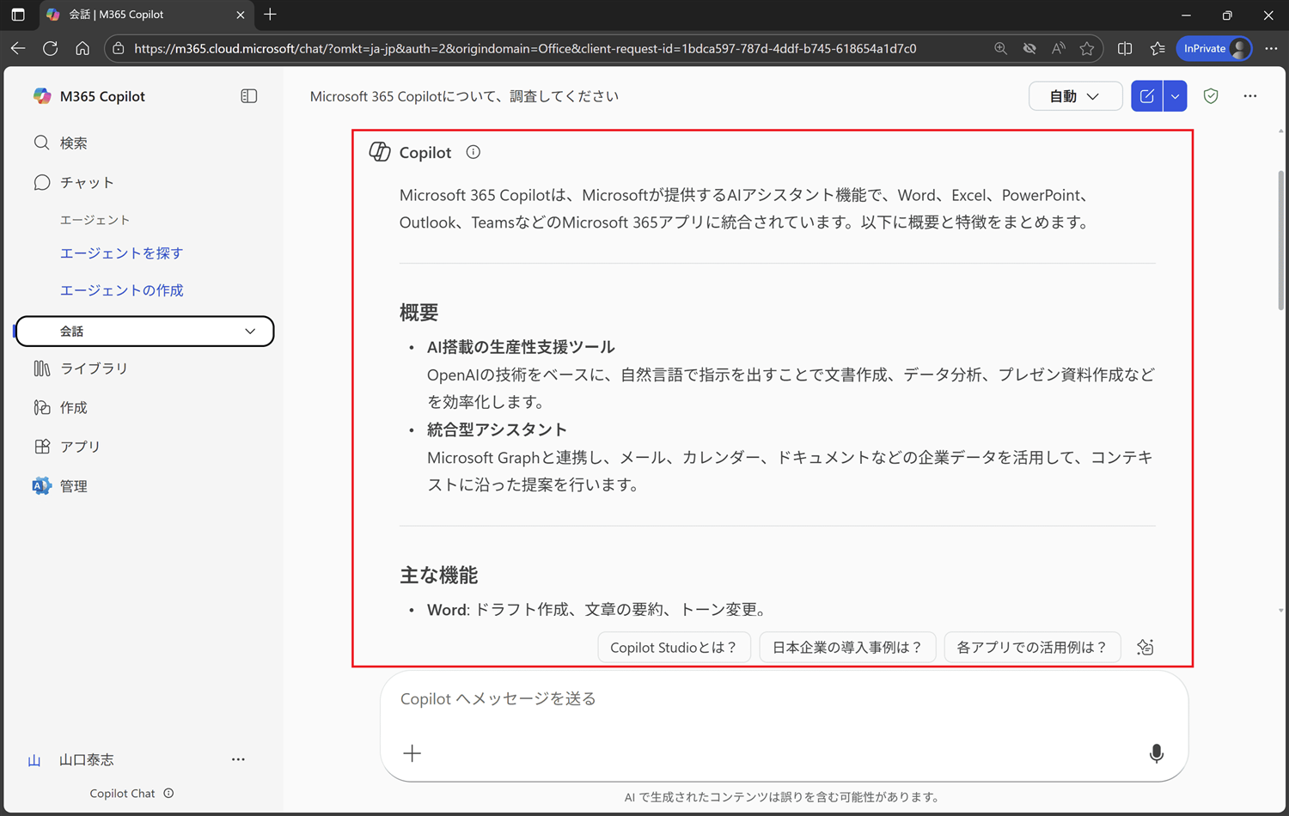The height and width of the screenshot is (816, 1289).
Task: Click the M365 Copilot logo
Action: pos(42,96)
